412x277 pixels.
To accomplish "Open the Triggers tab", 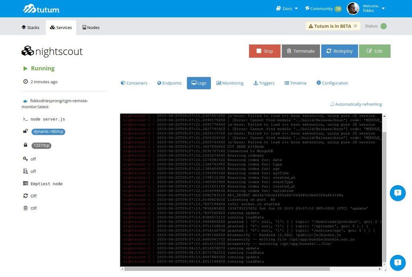I will pos(264,83).
